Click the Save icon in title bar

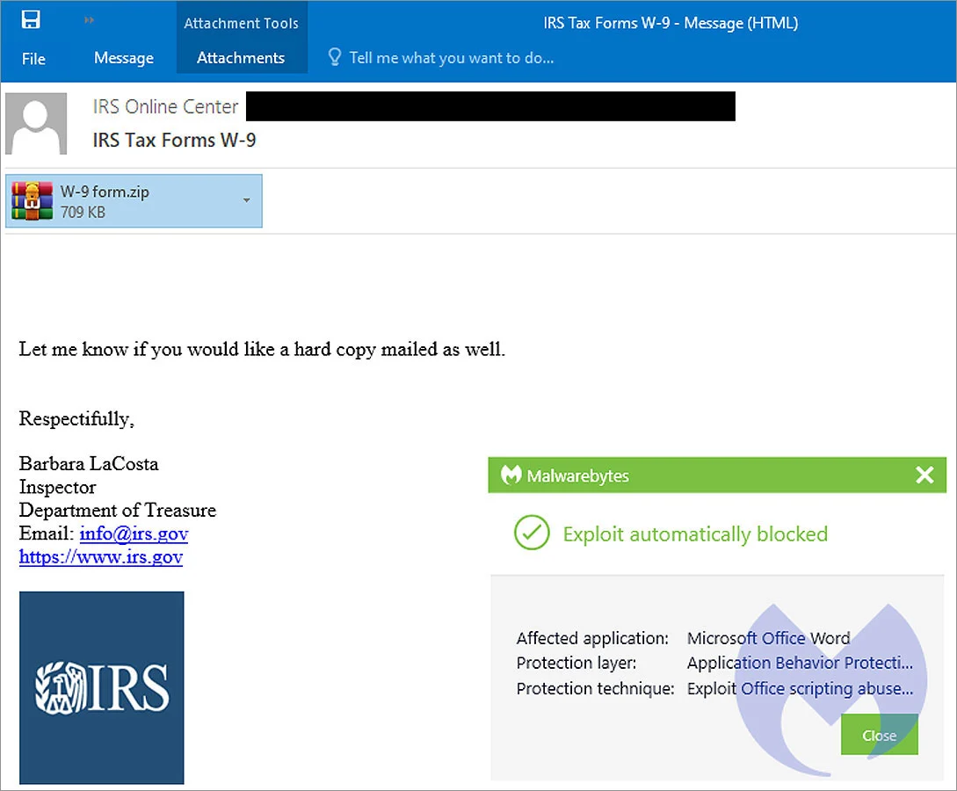[31, 19]
